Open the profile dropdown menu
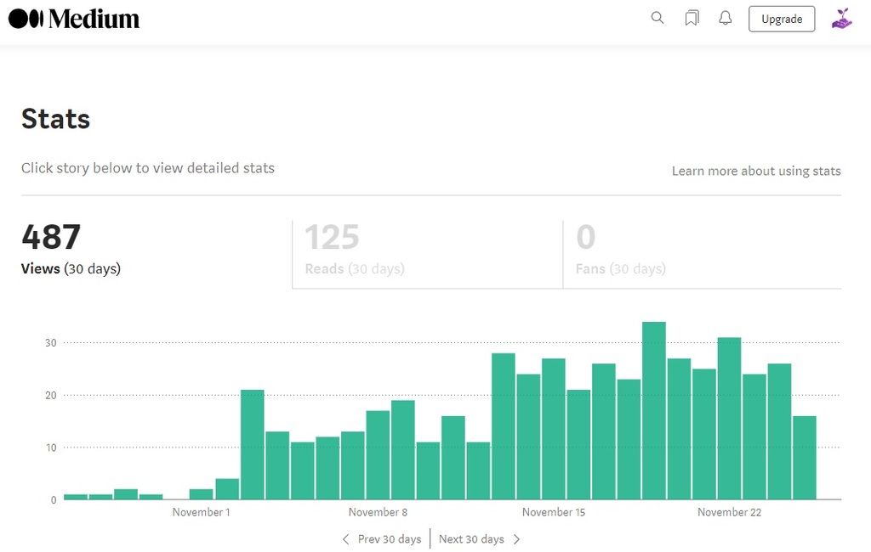The height and width of the screenshot is (552, 871). (840, 18)
